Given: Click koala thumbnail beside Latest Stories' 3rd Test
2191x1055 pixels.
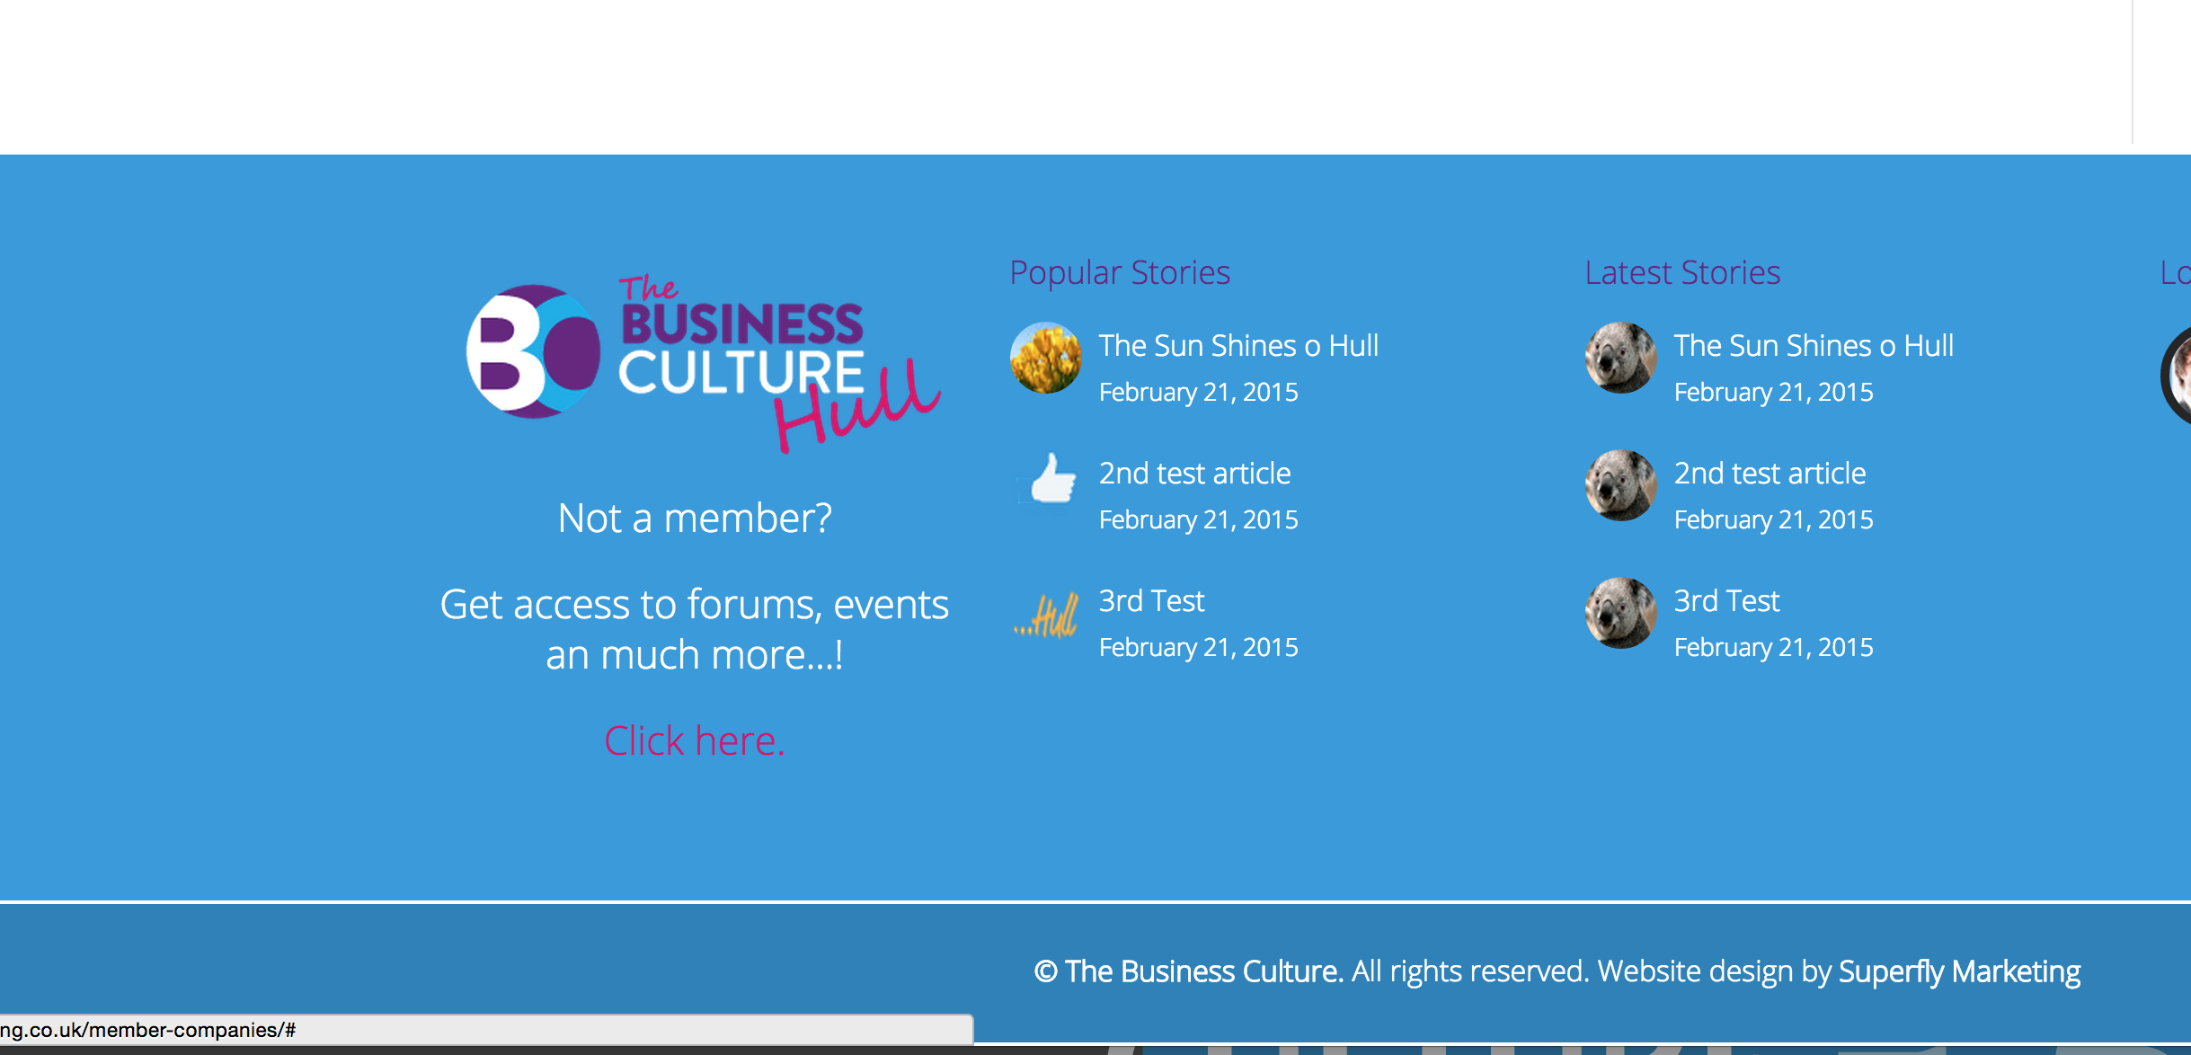Looking at the screenshot, I should [1620, 613].
